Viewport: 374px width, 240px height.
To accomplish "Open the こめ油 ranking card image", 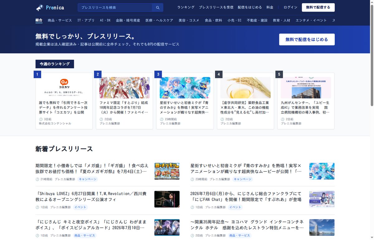I will tap(245, 88).
